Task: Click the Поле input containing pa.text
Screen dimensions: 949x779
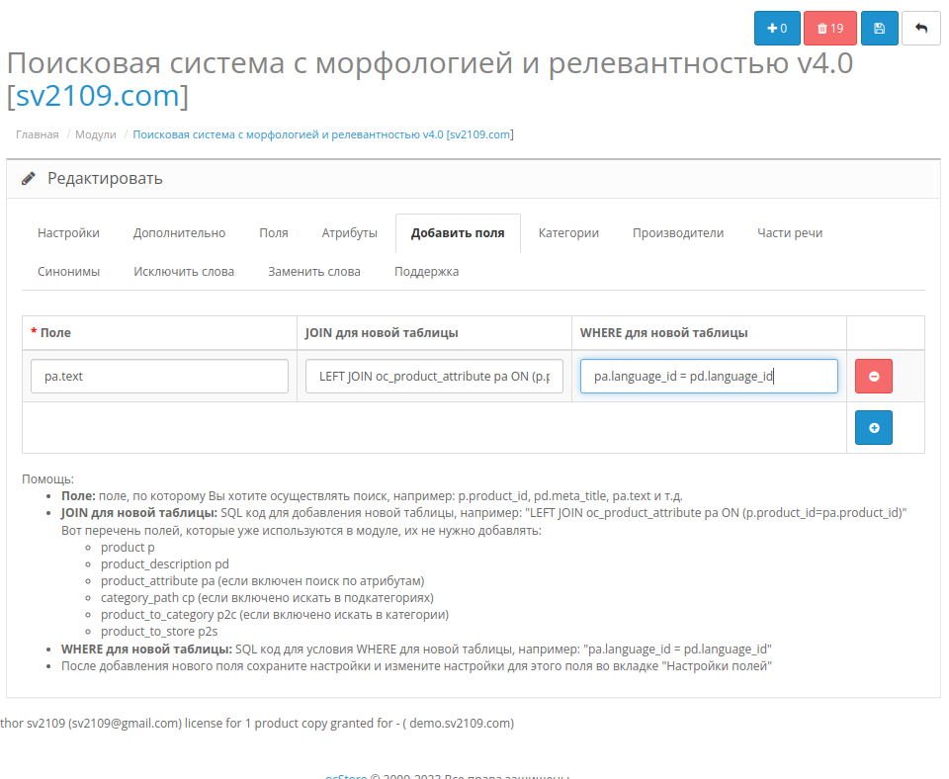Action: (159, 377)
